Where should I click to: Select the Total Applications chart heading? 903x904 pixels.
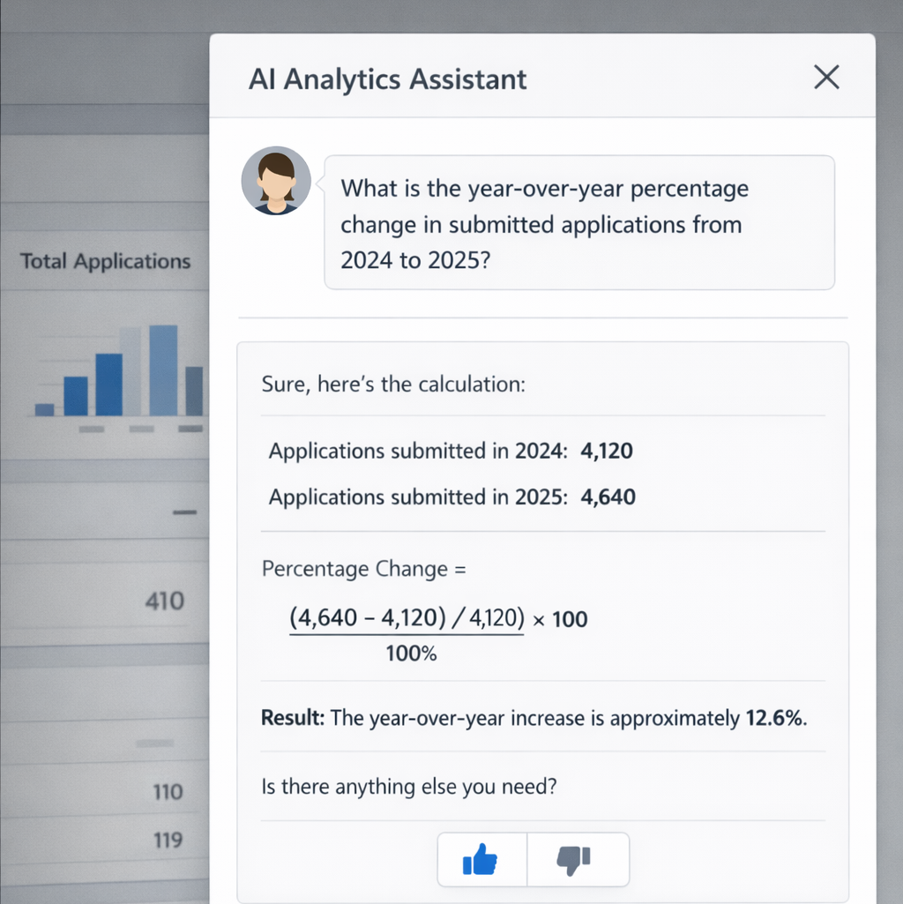coord(105,261)
